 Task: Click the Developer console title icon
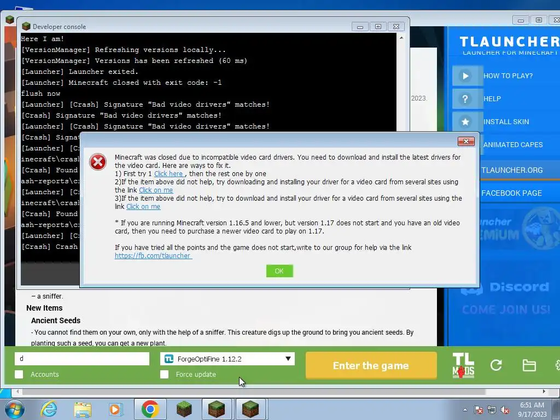click(x=26, y=26)
